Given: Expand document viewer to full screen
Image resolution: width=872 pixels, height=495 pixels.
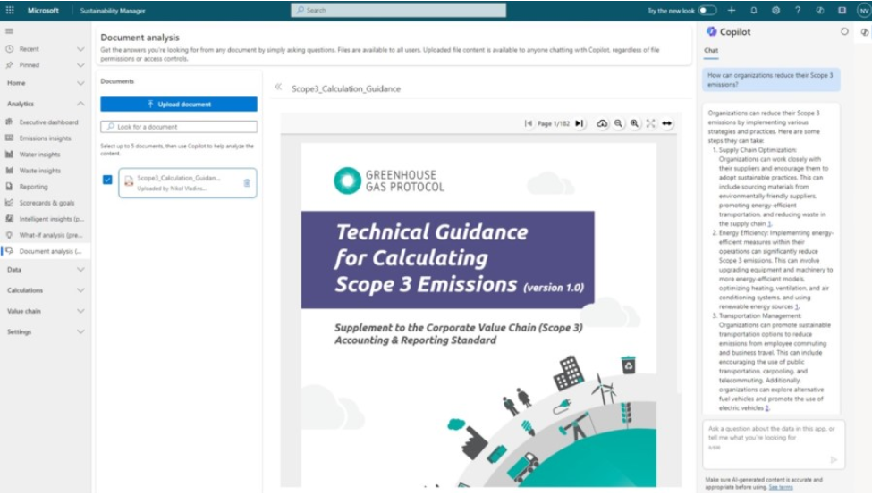Looking at the screenshot, I should click(x=651, y=123).
